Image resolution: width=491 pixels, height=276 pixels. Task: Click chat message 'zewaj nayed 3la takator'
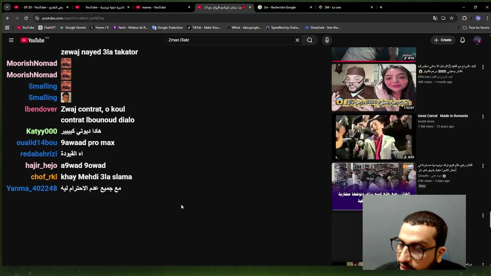point(99,52)
